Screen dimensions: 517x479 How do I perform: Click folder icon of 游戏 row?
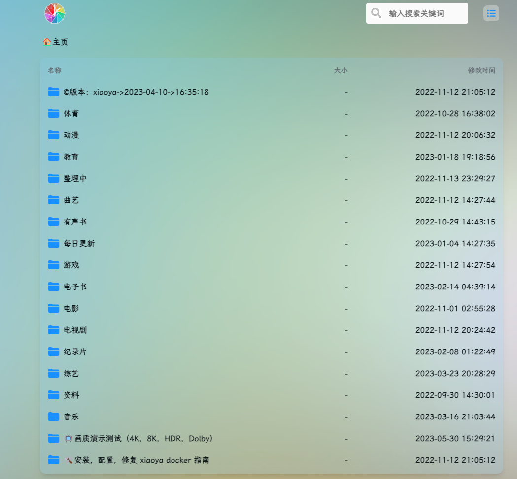(53, 265)
